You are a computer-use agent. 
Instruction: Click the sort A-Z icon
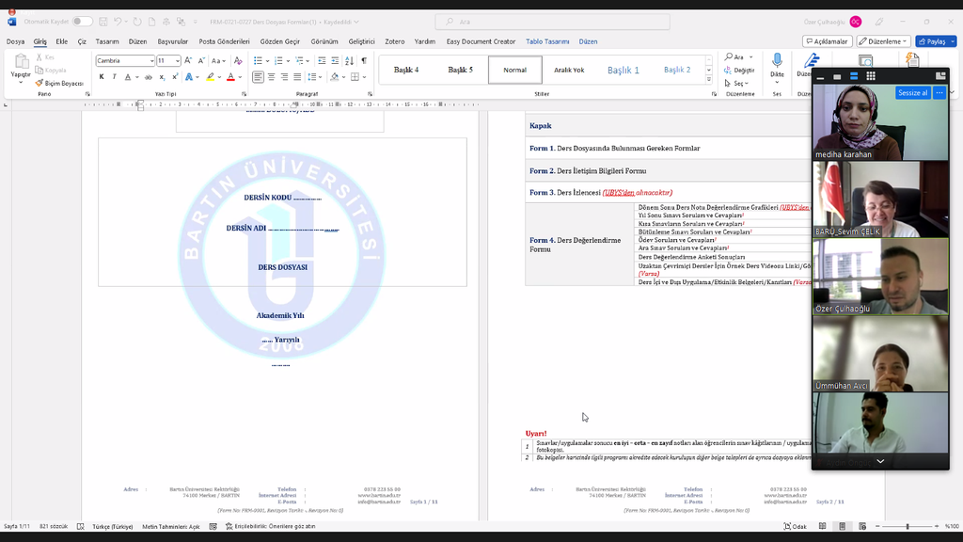pos(350,61)
